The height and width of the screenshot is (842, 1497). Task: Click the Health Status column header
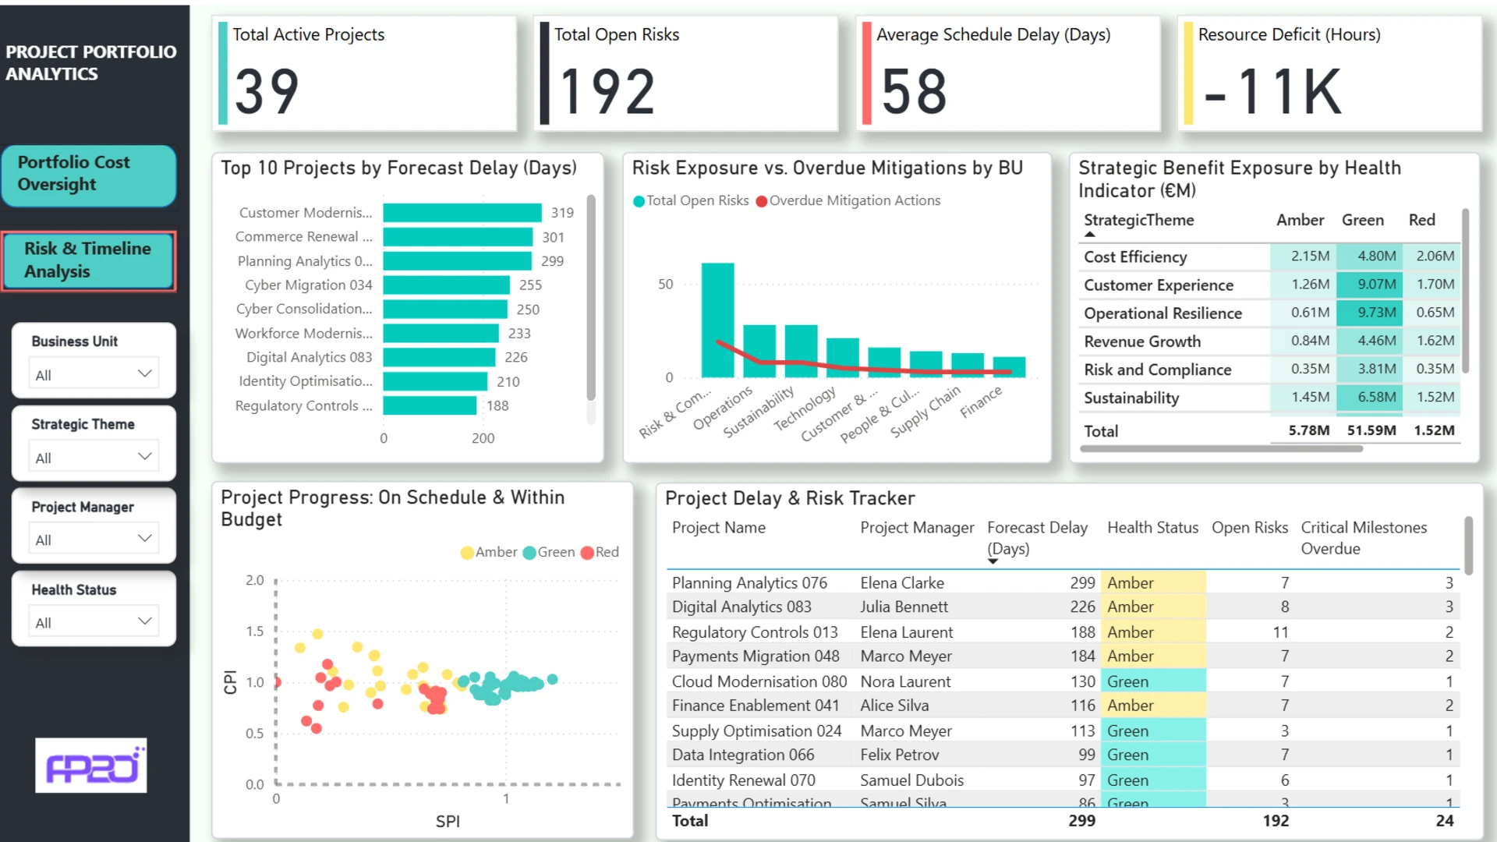click(1152, 528)
